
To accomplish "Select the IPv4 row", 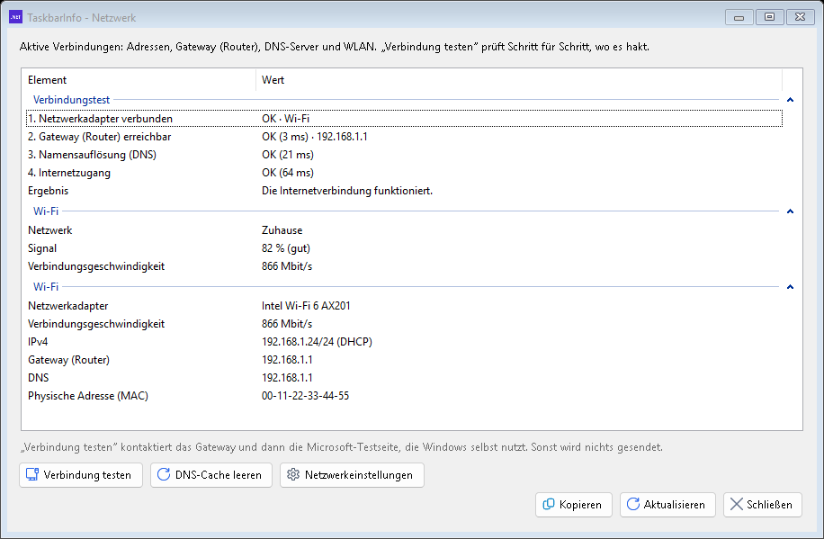I will tap(404, 342).
